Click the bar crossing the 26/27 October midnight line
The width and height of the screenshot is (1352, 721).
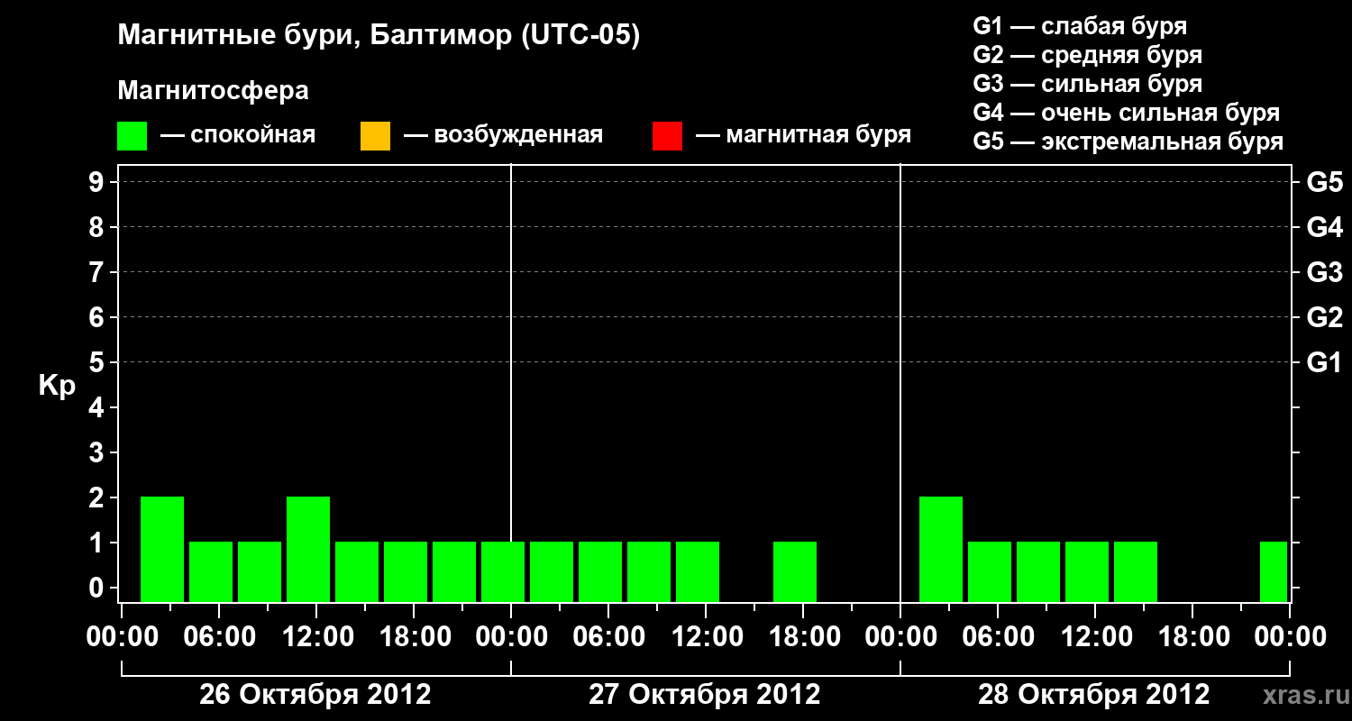click(x=503, y=571)
